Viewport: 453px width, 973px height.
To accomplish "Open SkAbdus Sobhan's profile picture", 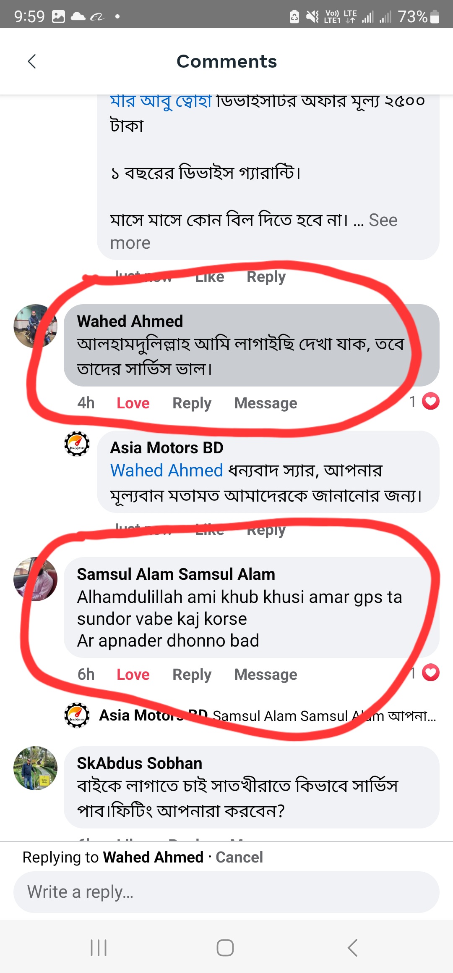I will click(x=35, y=768).
